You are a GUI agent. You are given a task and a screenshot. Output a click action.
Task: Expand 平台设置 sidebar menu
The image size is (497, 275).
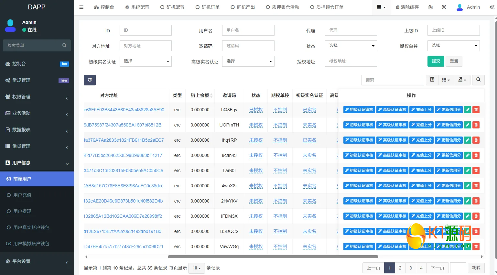tap(37, 261)
